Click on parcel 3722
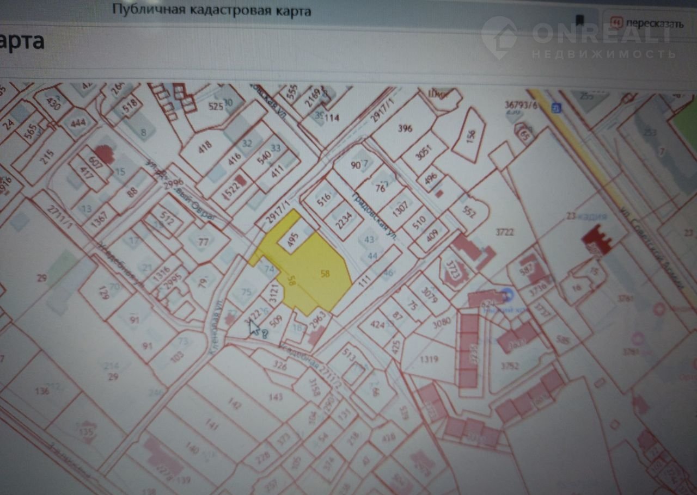697x495 pixels. (x=504, y=233)
